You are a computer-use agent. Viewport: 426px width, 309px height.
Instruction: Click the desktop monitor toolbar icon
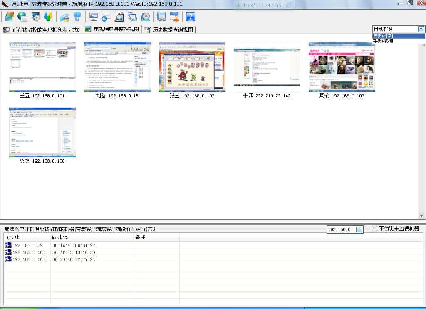tap(93, 17)
